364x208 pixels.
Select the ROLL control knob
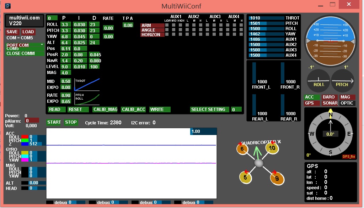(x=318, y=81)
